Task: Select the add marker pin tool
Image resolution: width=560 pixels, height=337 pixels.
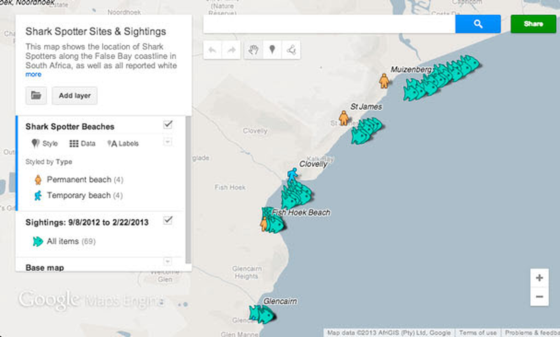Action: tap(272, 50)
